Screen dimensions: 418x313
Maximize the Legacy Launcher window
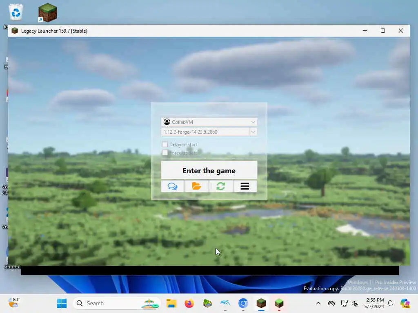tap(383, 31)
